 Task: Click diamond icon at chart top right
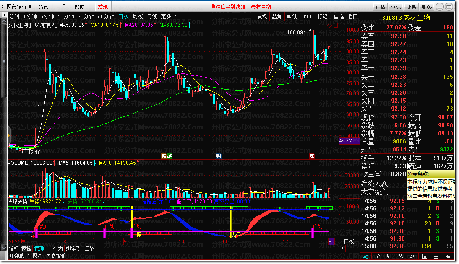330,26
